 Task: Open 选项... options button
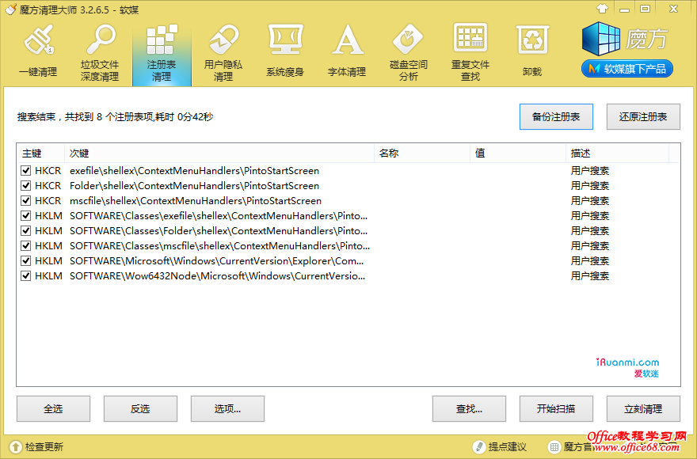click(227, 409)
